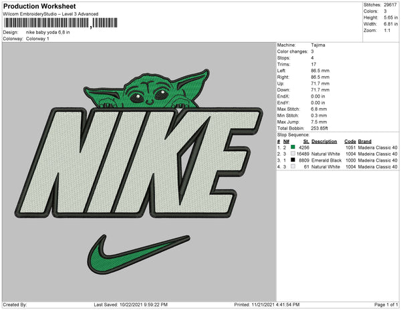This screenshot has height=310, width=401.
Task: Click the green color swatch in stop 1
Action: (x=293, y=147)
